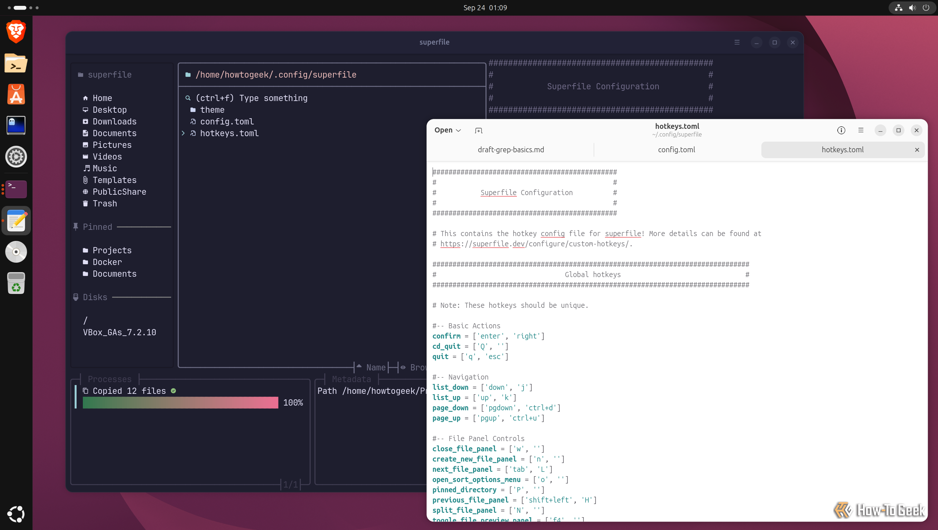Screen dimensions: 938x530
Task: Open Trash in superfile sidebar
Action: [100, 204]
